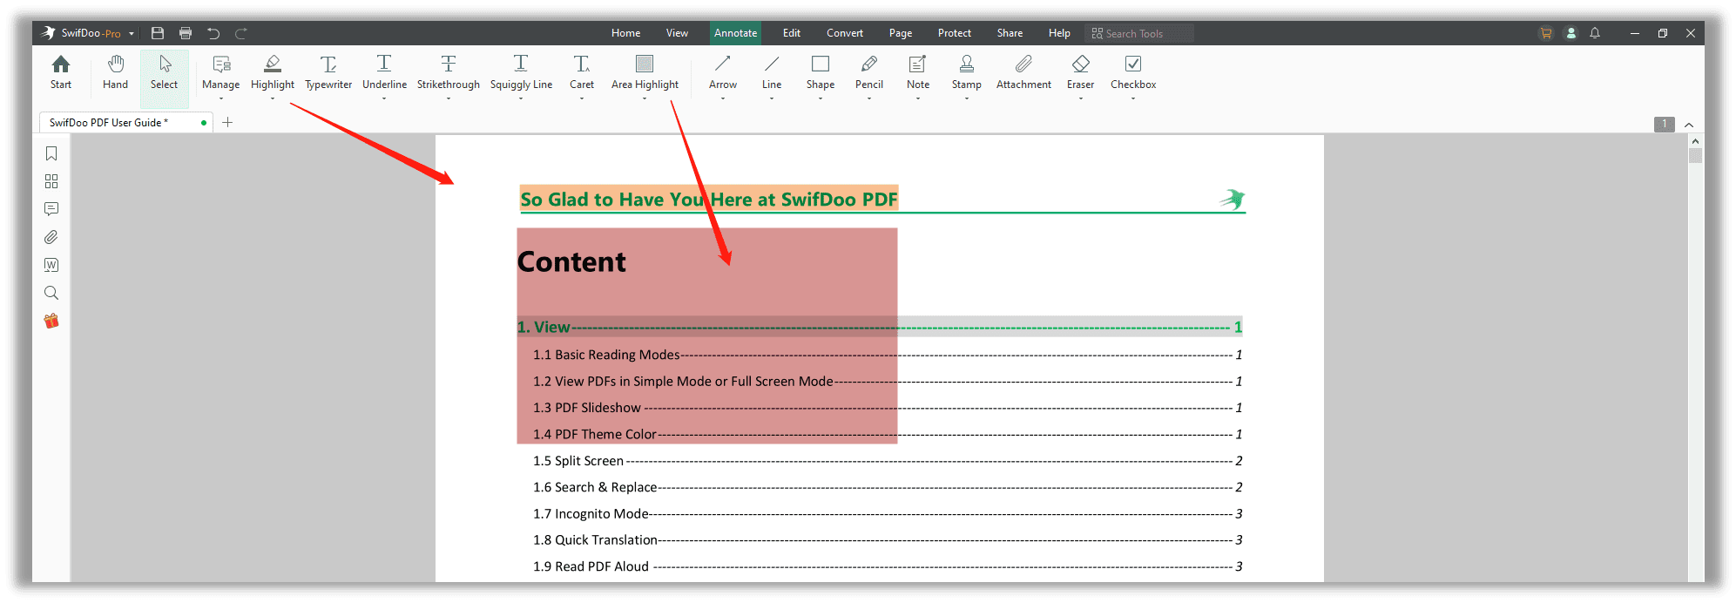Open the shopping cart icon
Viewport: 1736px width, 603px height.
pos(1546,33)
